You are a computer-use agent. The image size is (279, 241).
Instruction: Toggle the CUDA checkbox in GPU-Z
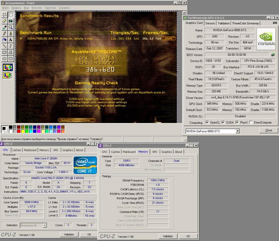tap(223, 122)
